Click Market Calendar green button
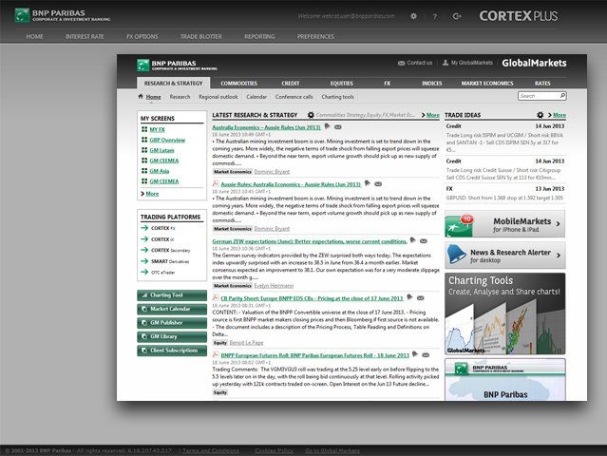The image size is (607, 456). (172, 309)
